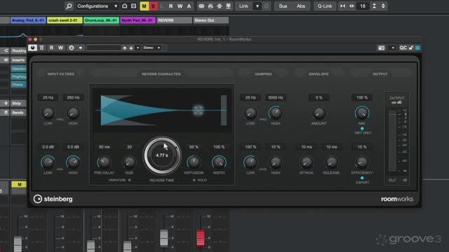The height and width of the screenshot is (252, 449).
Task: Click the input filter 250 Hz high knob
Action: tap(73, 113)
